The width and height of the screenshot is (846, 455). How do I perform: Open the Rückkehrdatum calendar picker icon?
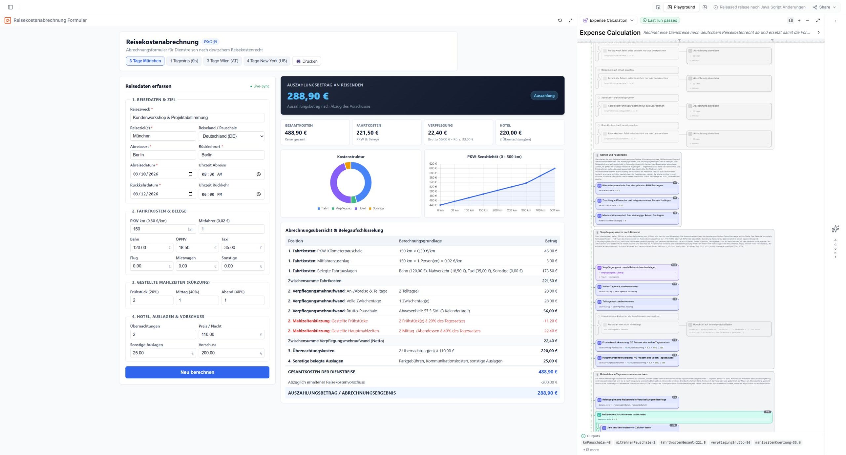click(190, 194)
